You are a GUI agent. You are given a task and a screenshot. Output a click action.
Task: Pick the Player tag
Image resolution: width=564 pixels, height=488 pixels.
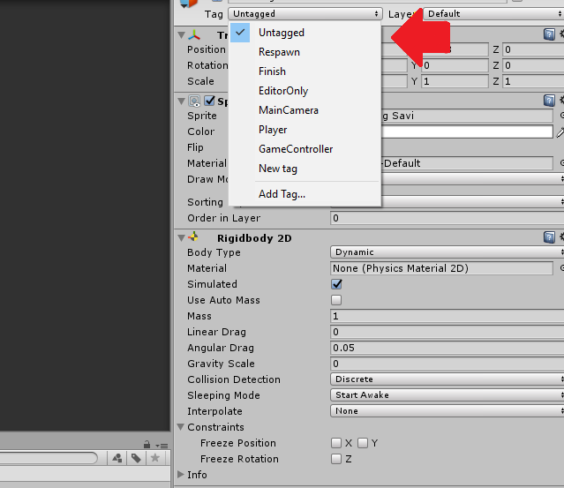[x=305, y=130]
